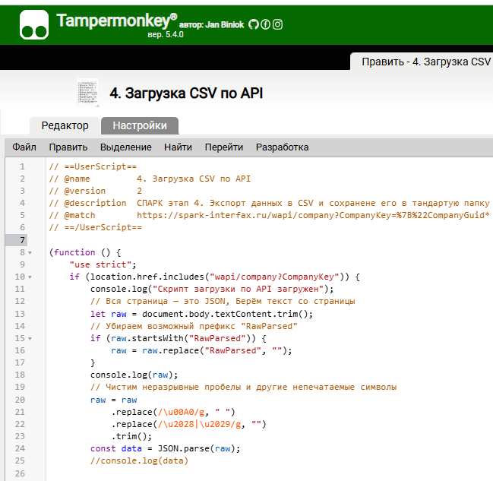
Task: Click the script thumbnail icon beside title
Action: (87, 92)
